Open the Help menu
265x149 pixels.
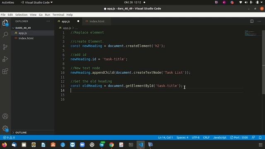[x=70, y=15]
